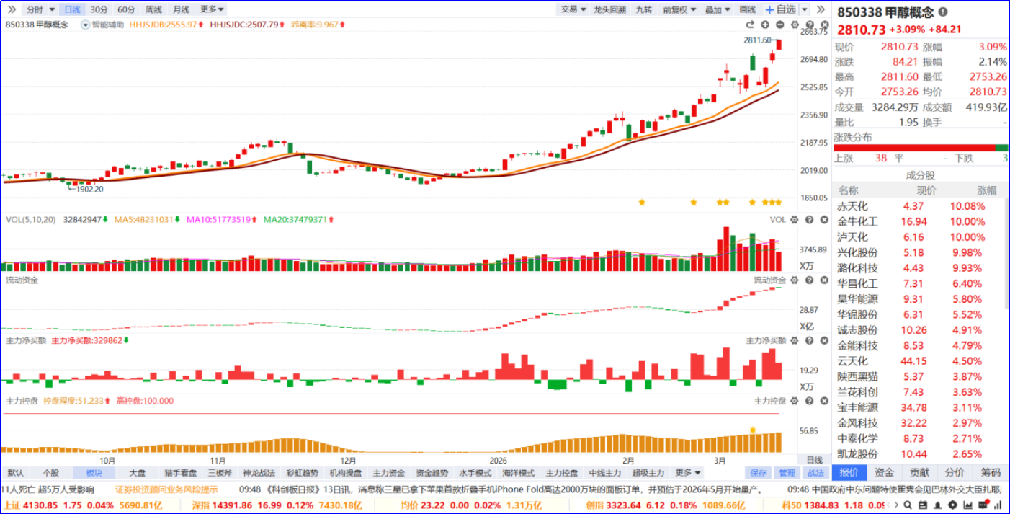The image size is (1010, 514).
Task: Click the rotate/share arrow icon above the chart
Action: (x=751, y=25)
